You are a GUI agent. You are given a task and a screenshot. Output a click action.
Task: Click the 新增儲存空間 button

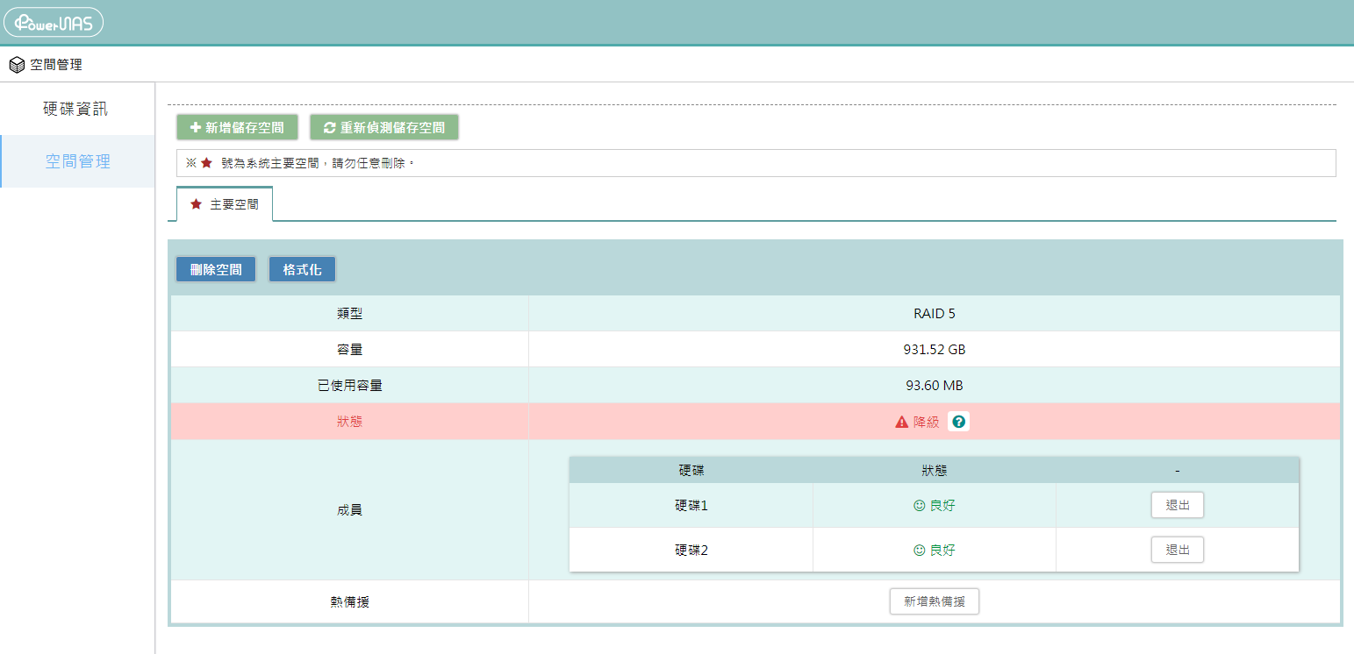237,127
